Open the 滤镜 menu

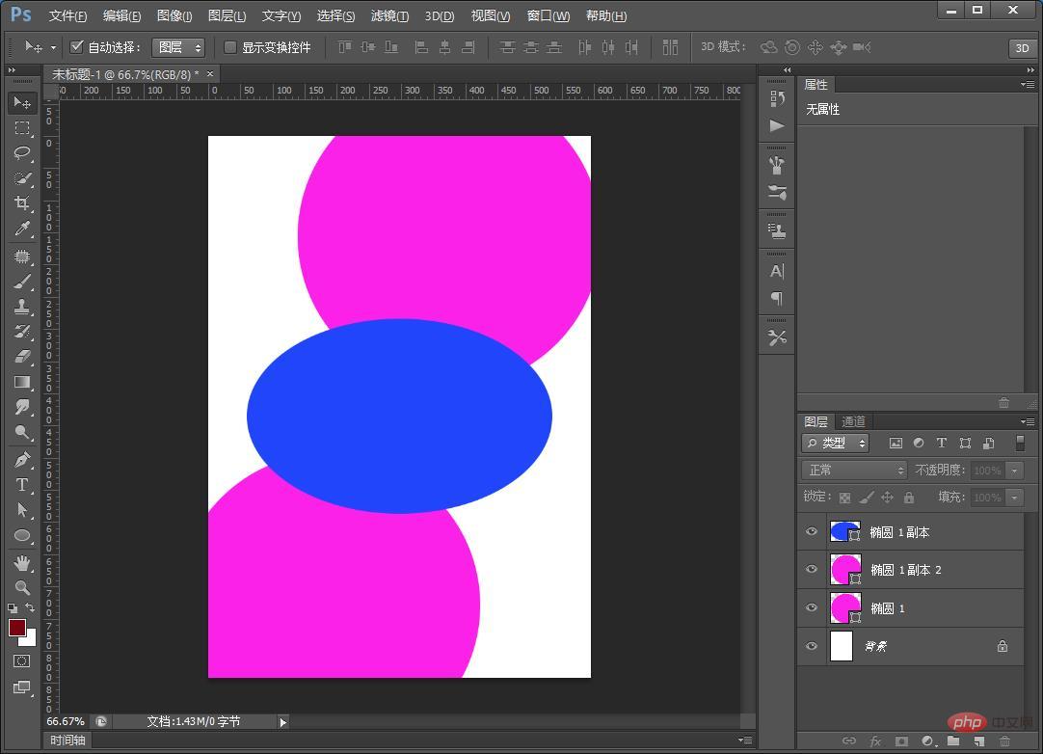(x=389, y=15)
